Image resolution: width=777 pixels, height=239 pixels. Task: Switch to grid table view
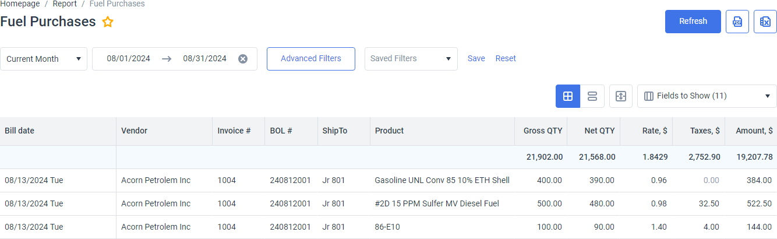(568, 96)
